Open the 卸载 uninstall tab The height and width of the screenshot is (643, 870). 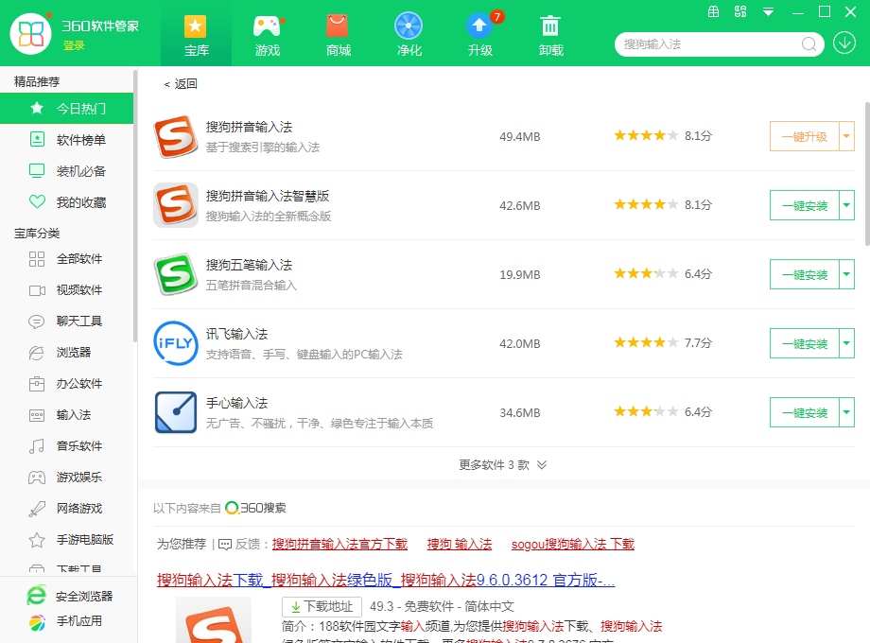550,36
